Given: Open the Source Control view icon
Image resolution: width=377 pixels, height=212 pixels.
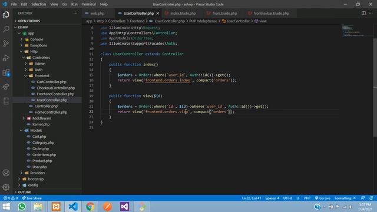Looking at the screenshot, I should point(6,44).
